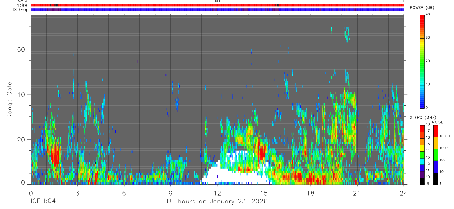This screenshot has height=209, width=454.
Task: Select the blue bottom segment of the POWER color bar
Action: coord(422,96)
